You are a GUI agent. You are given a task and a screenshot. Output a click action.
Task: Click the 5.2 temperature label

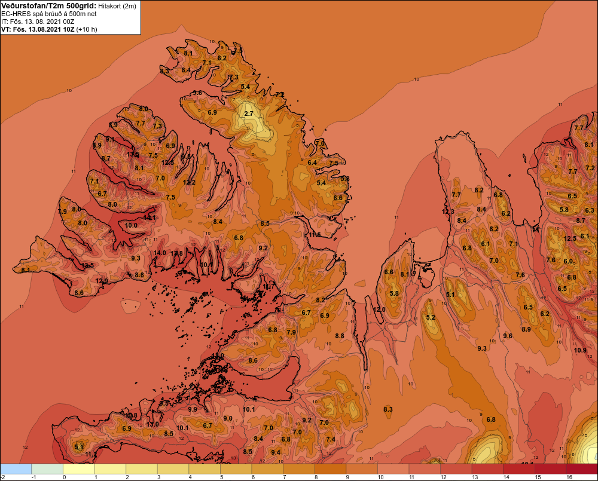(x=431, y=317)
